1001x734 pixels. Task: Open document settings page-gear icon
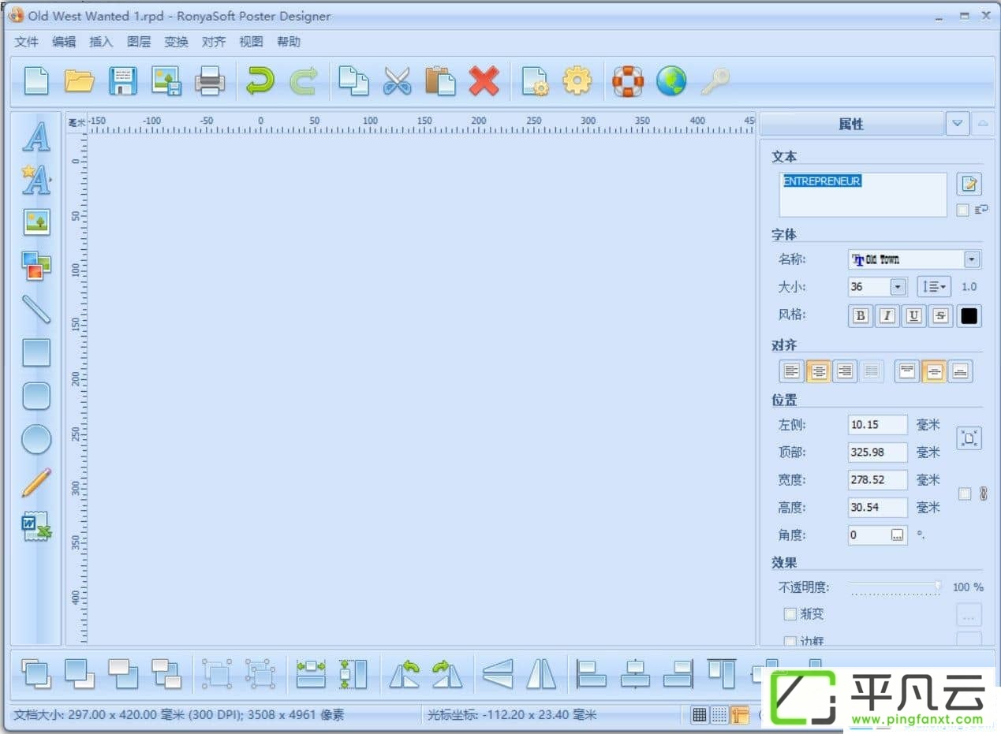(x=535, y=80)
